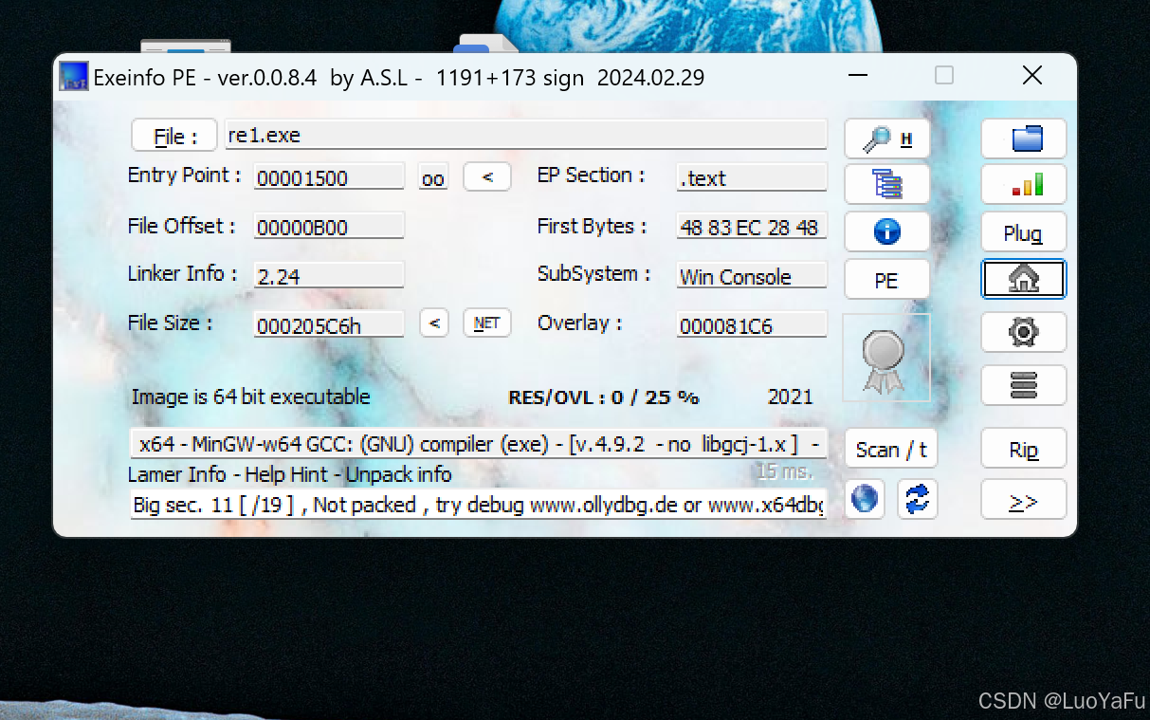The width and height of the screenshot is (1150, 720).
Task: Click the Linker Info : label
Action: pos(182,273)
